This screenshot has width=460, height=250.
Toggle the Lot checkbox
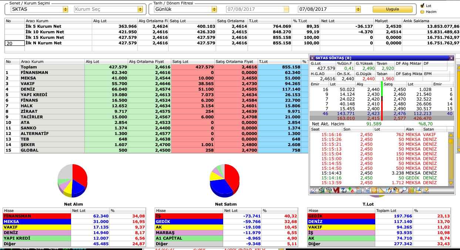click(x=422, y=6)
